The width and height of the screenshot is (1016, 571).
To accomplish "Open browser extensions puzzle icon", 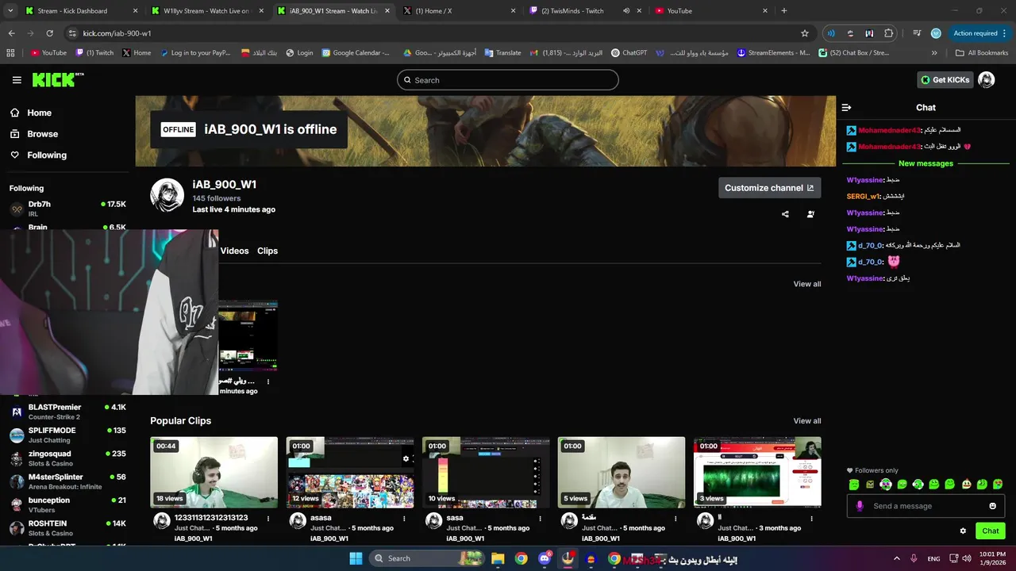I will [x=889, y=33].
